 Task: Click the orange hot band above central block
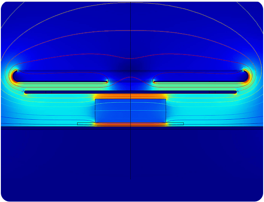tap(130, 96)
